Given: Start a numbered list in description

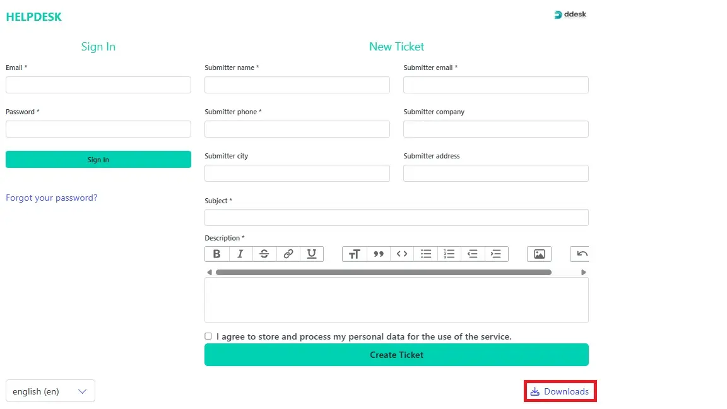Looking at the screenshot, I should [449, 254].
